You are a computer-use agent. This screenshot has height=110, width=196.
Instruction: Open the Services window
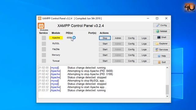click(x=161, y=50)
